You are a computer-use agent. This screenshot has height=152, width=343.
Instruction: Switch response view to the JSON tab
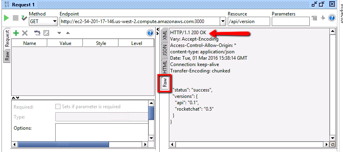165,51
